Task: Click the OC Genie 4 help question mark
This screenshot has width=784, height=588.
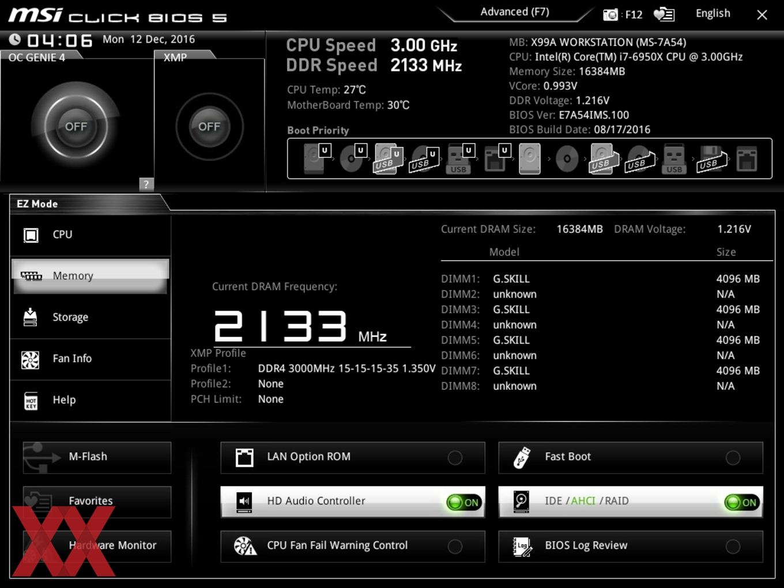Action: (x=146, y=184)
